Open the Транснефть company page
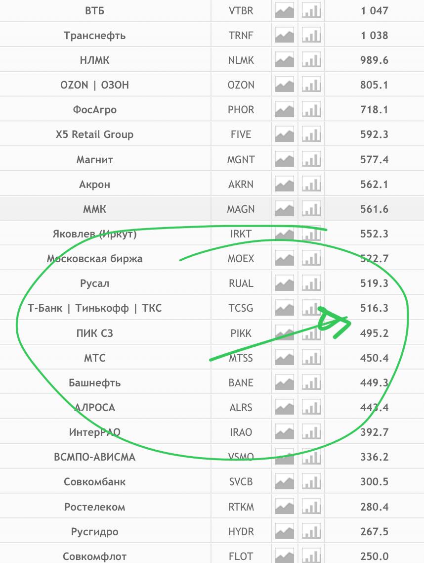424x563 pixels. tap(95, 36)
